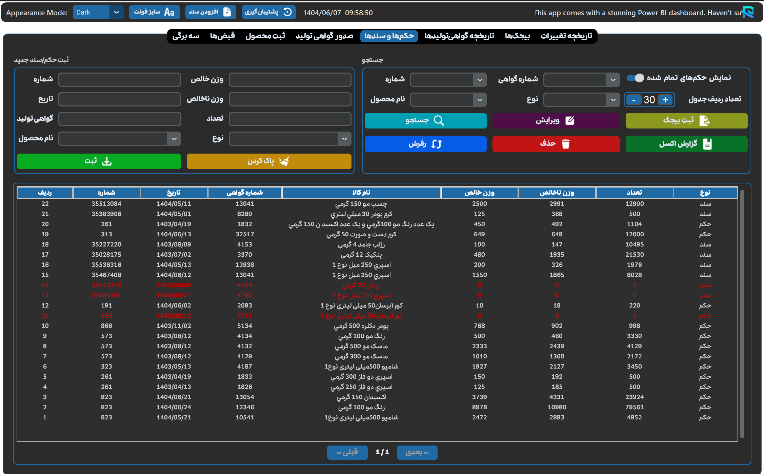Click the font size Aa icon

(x=169, y=12)
